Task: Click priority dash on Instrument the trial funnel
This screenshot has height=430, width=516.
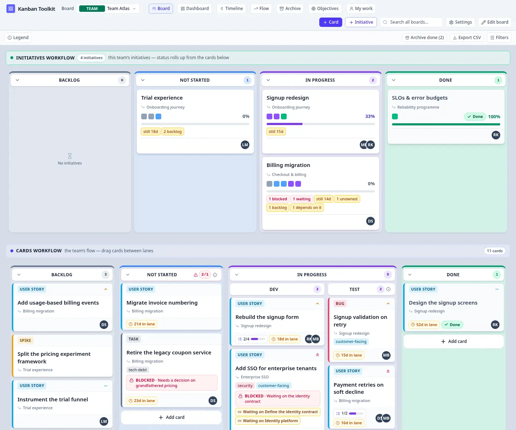Action: 106,386
